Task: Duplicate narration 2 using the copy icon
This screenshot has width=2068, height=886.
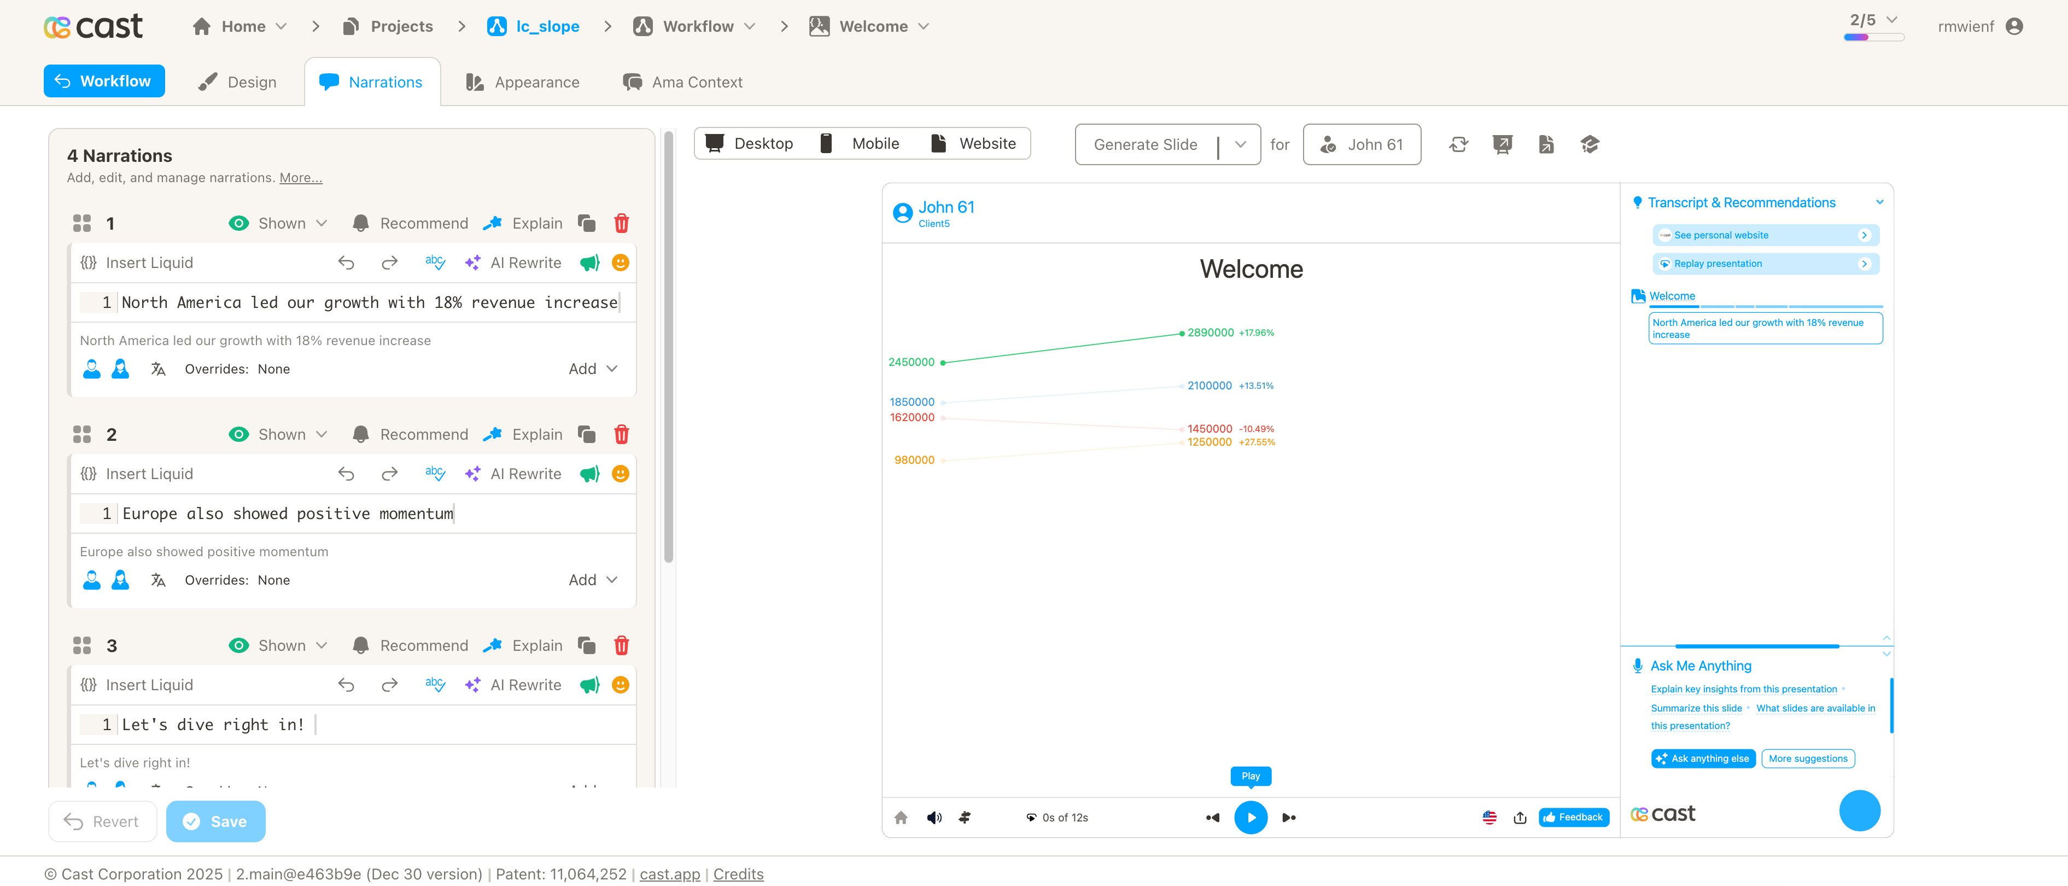Action: pos(587,435)
